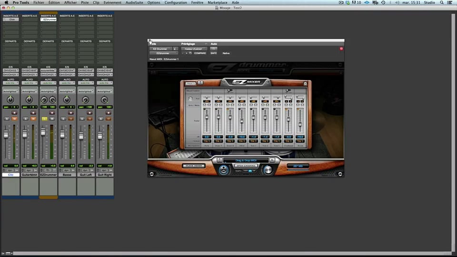Open Clic track automation mode menu

pos(11,83)
